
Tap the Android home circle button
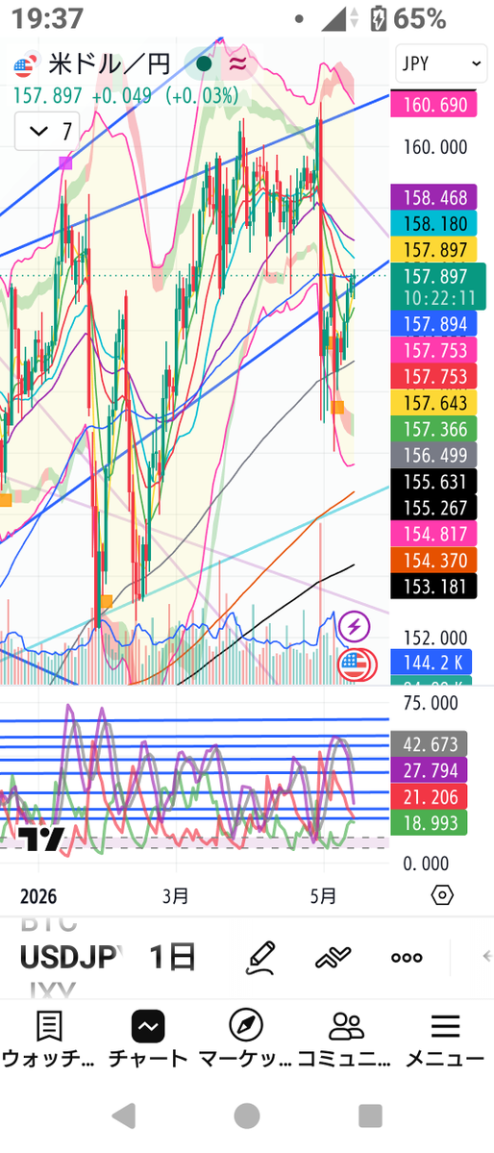pyautogui.click(x=246, y=1115)
